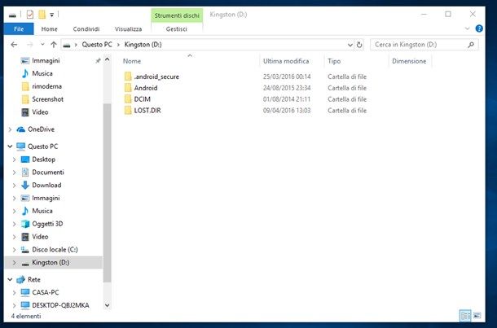
Task: Click the Properties quick access icon
Action: click(x=30, y=15)
